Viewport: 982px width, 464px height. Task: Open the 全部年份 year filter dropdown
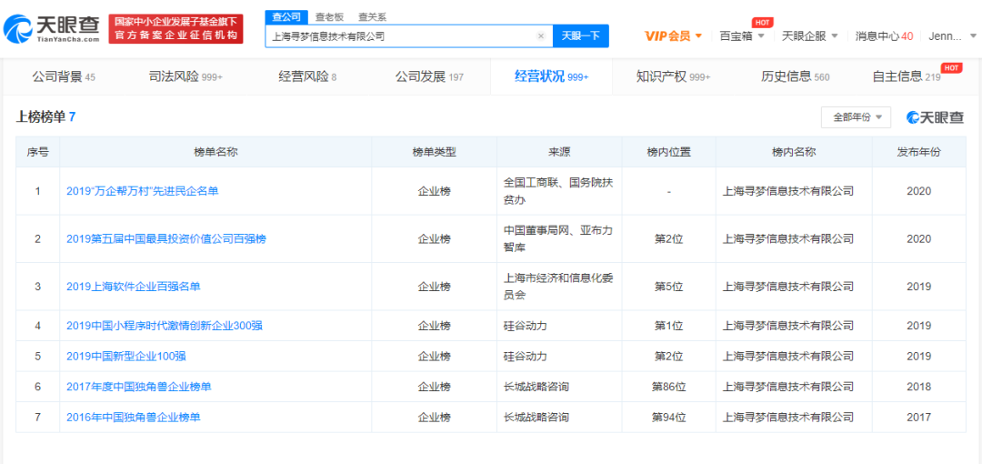click(x=856, y=117)
